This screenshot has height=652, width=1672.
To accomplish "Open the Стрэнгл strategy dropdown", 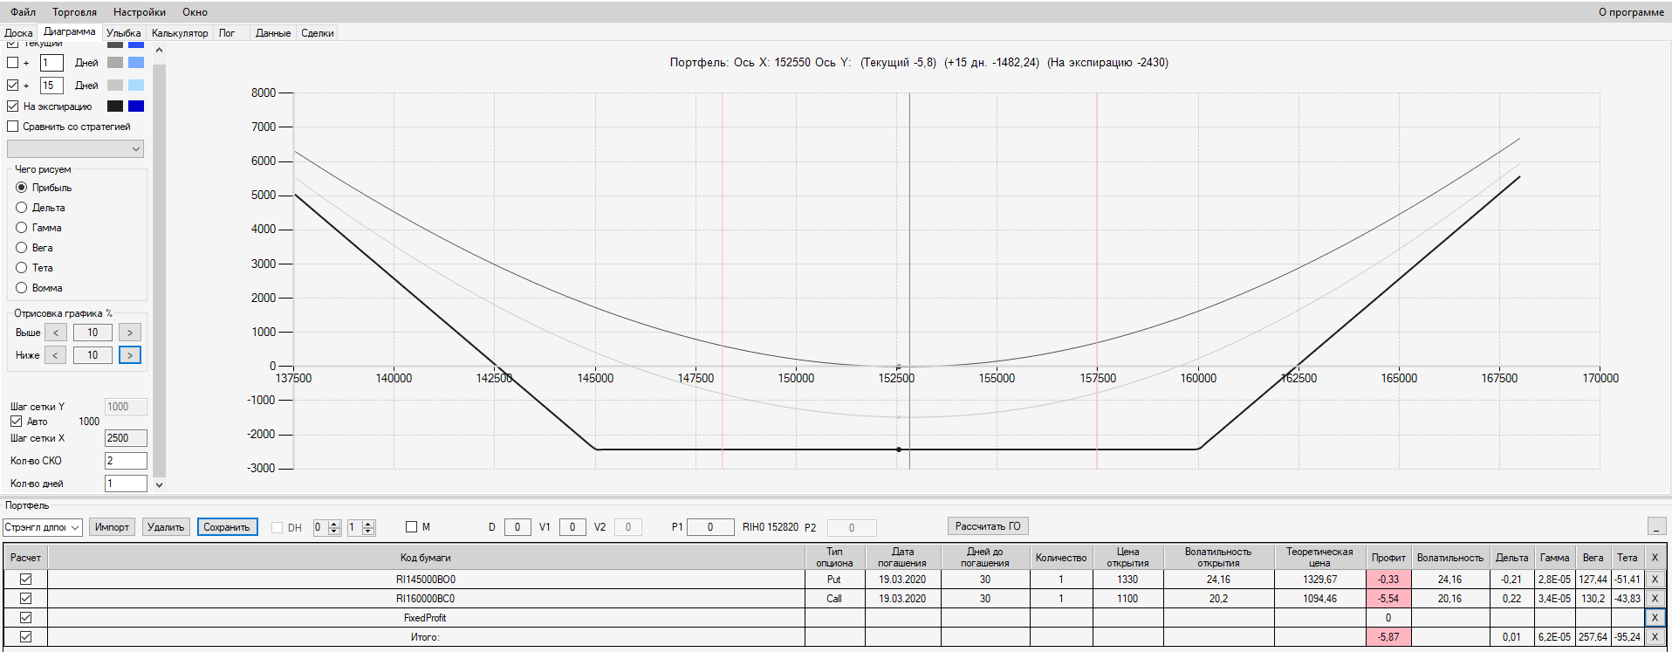I will click(43, 527).
